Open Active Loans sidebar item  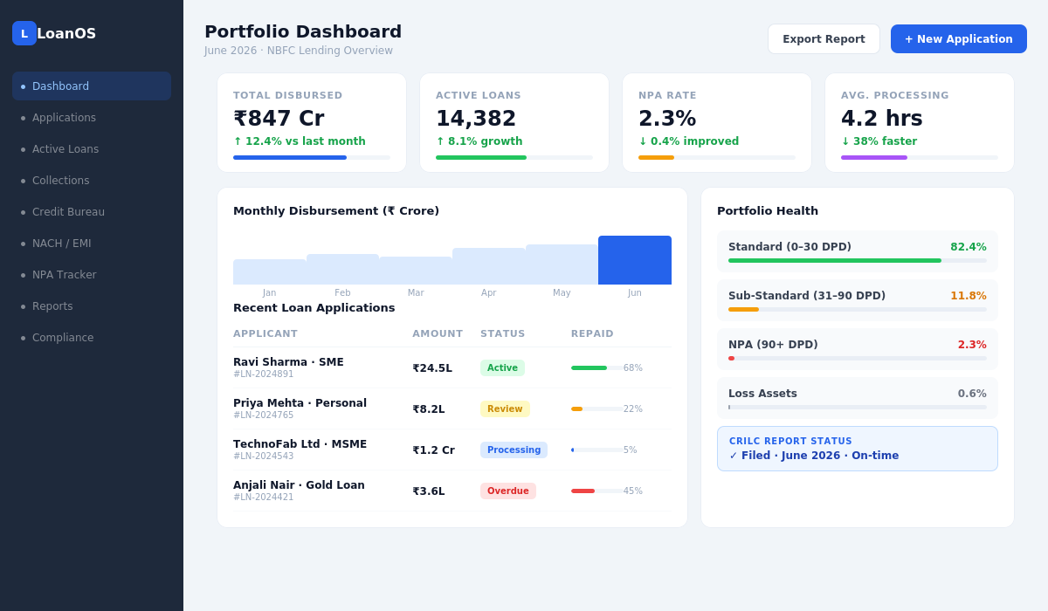[92, 149]
